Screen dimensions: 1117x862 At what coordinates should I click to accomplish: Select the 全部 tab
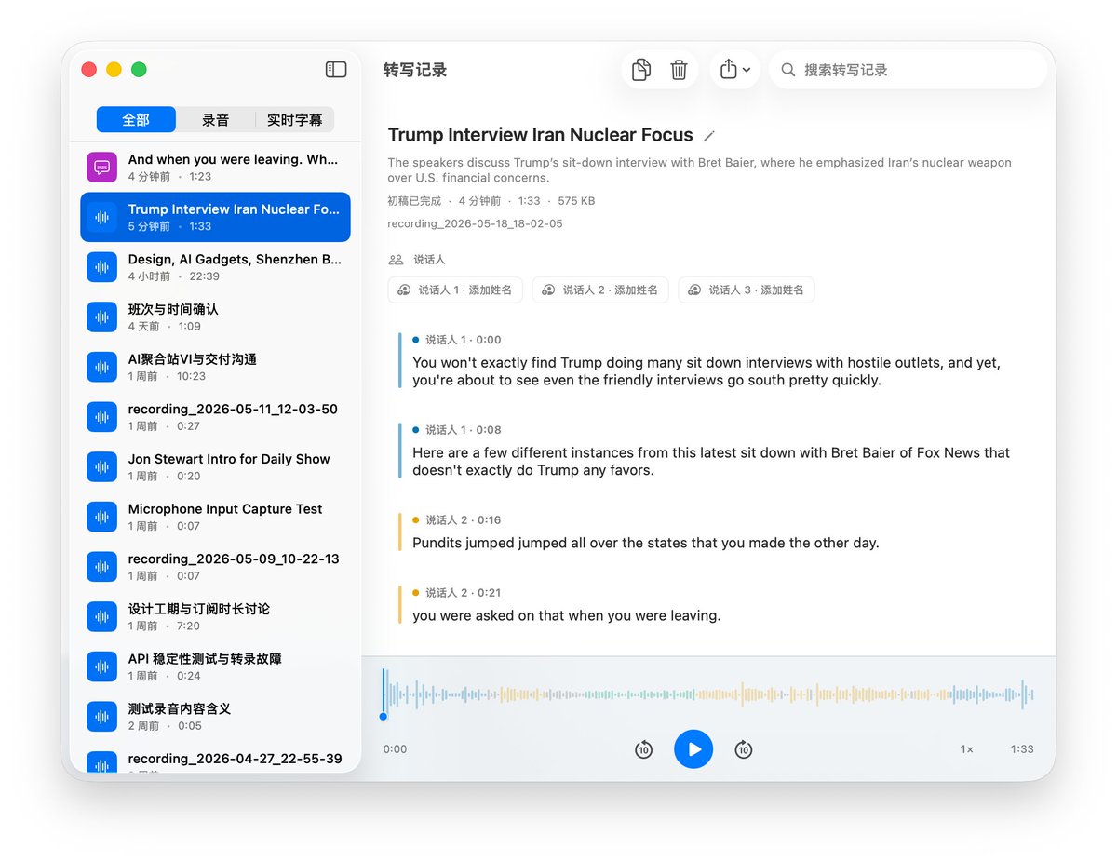pyautogui.click(x=136, y=120)
